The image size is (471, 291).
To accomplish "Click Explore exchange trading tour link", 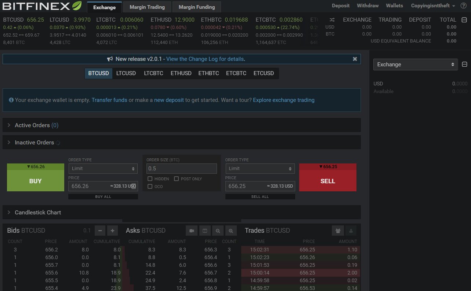I will pos(284,100).
